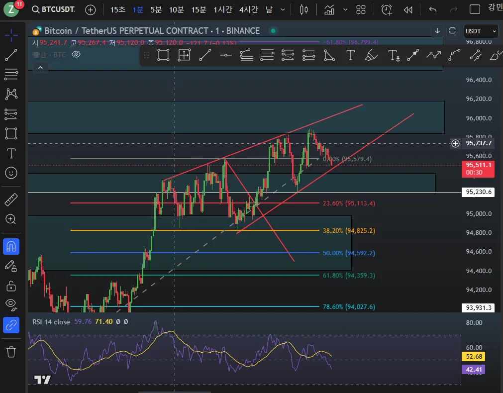Screen dimensions: 503x393
Task: Expand the timeframe interval dropdown arrow
Action: [283, 9]
